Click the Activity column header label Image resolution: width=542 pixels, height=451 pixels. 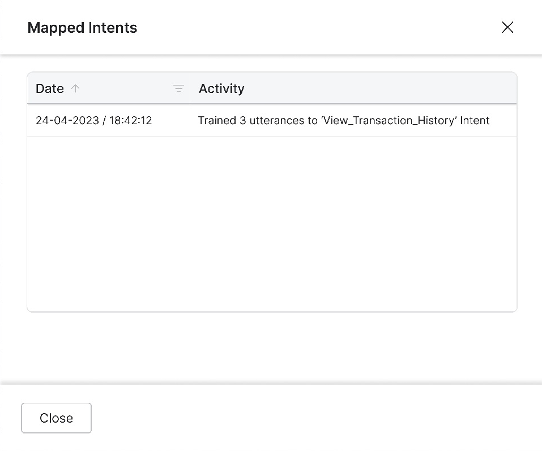click(221, 88)
